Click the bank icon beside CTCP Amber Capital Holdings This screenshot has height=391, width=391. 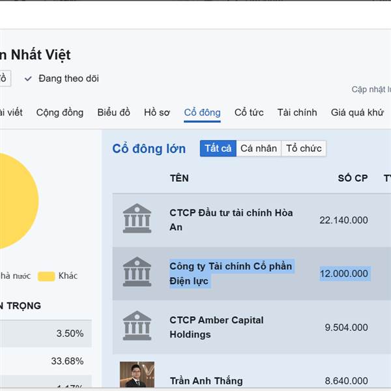tap(137, 325)
